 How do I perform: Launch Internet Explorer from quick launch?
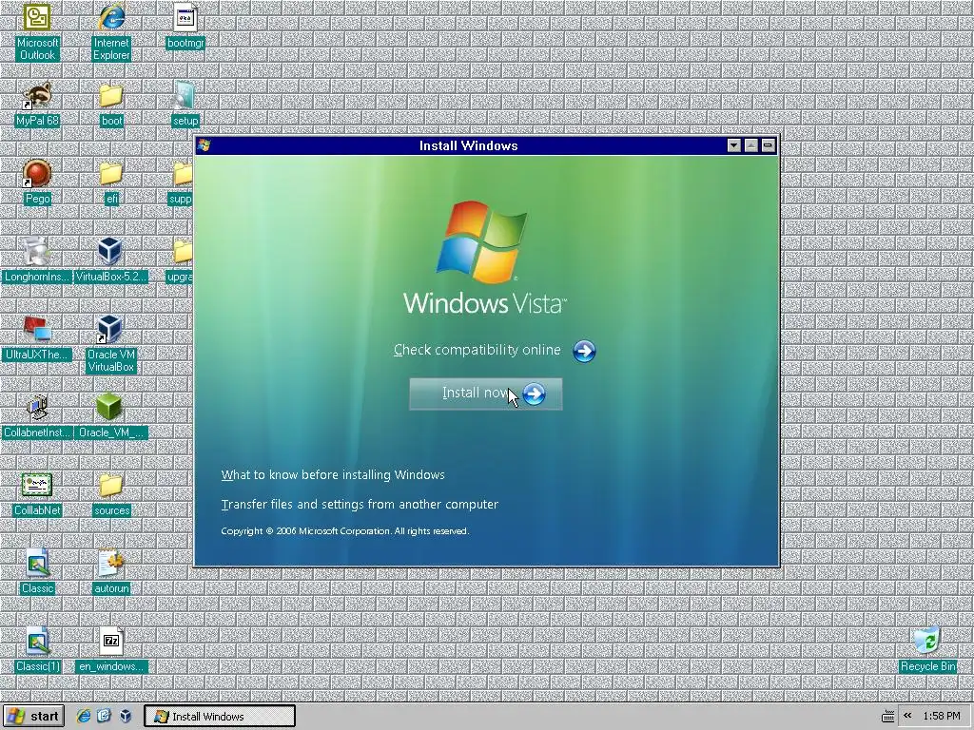[83, 717]
